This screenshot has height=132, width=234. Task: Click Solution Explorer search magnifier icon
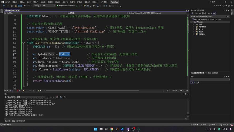click(x=227, y=17)
